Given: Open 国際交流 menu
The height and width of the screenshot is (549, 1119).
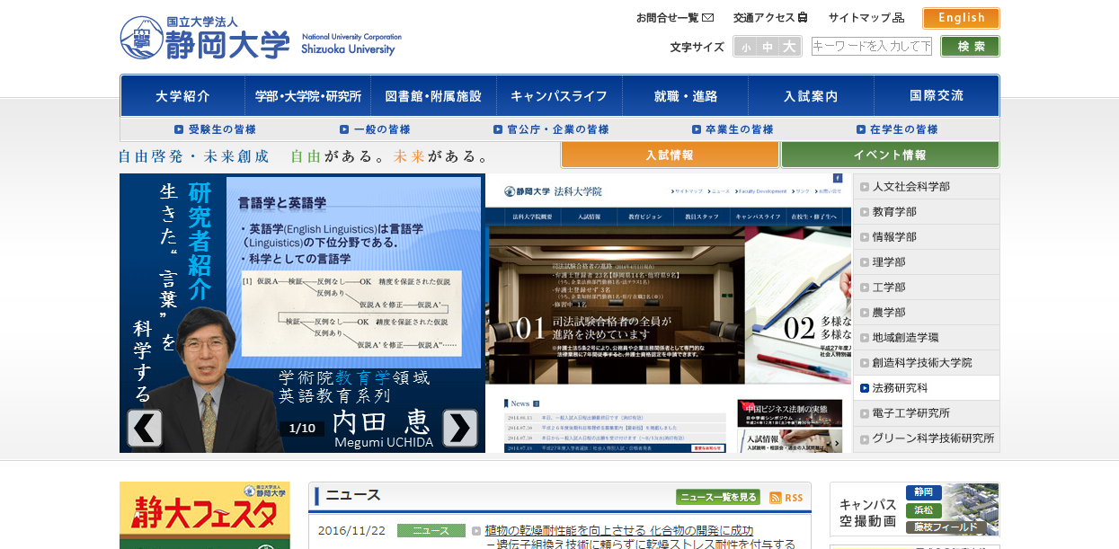Looking at the screenshot, I should [x=936, y=96].
